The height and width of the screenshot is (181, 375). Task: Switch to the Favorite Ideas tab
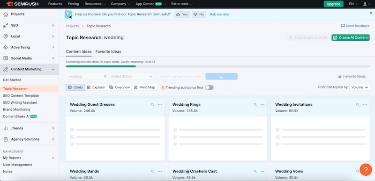point(108,51)
